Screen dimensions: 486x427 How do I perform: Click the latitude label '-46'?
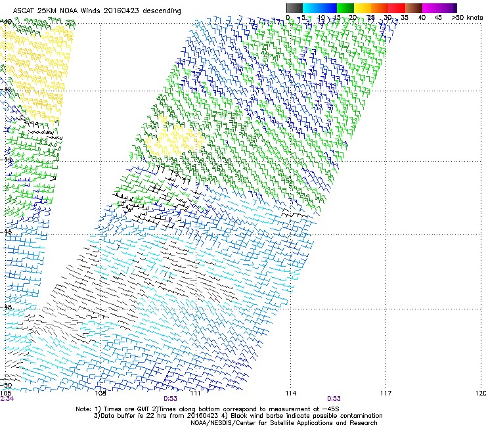coord(6,232)
